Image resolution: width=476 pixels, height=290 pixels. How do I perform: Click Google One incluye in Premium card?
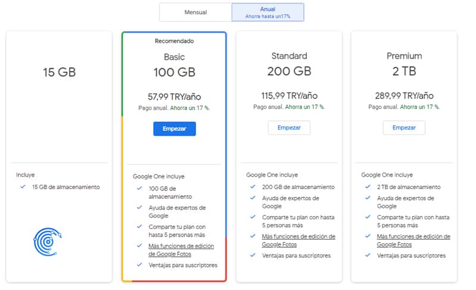[387, 175]
